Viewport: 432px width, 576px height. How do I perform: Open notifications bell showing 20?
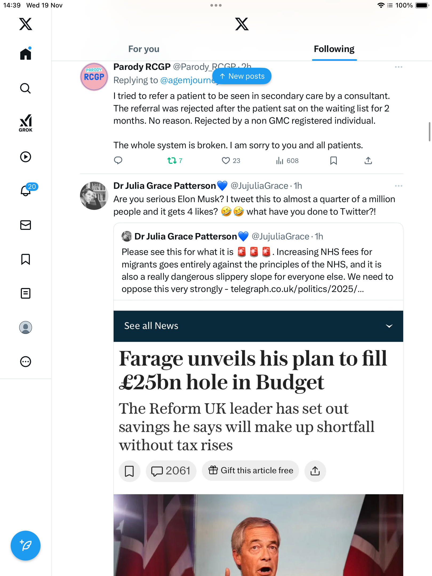(x=26, y=190)
